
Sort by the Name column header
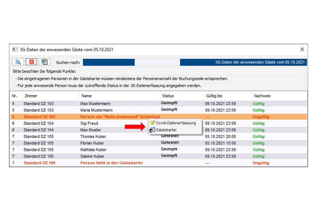coord(86,96)
